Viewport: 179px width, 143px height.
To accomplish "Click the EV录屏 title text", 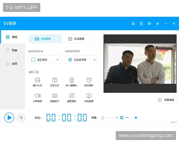I will (x=10, y=24).
